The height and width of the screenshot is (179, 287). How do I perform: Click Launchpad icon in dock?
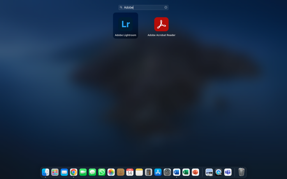[55, 172]
